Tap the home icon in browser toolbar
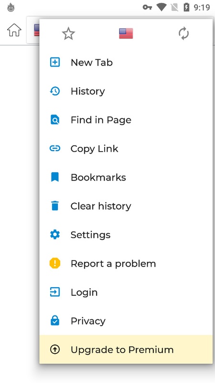The height and width of the screenshot is (383, 215). point(14,30)
